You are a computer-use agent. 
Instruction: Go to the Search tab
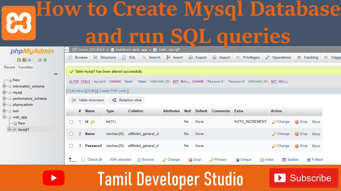[x=151, y=58]
